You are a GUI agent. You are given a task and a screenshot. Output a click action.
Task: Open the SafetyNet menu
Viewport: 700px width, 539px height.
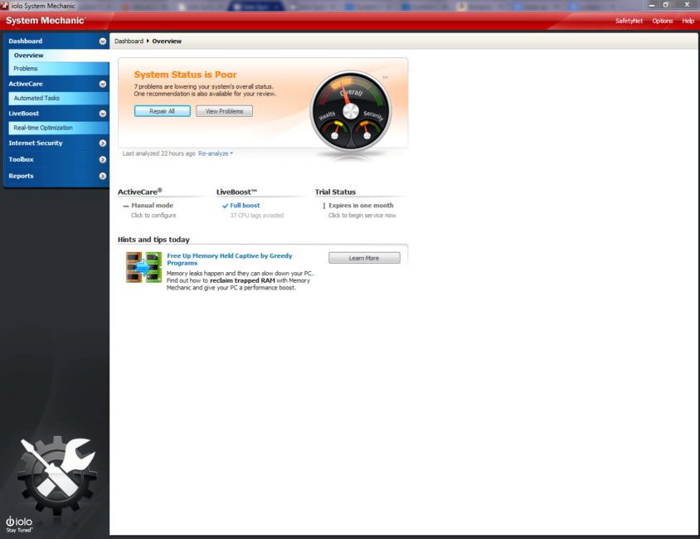point(629,21)
